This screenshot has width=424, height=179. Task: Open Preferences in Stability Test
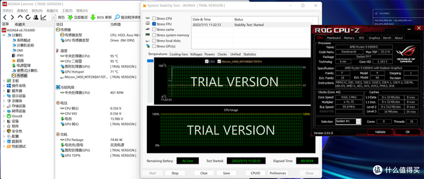pyautogui.click(x=278, y=173)
